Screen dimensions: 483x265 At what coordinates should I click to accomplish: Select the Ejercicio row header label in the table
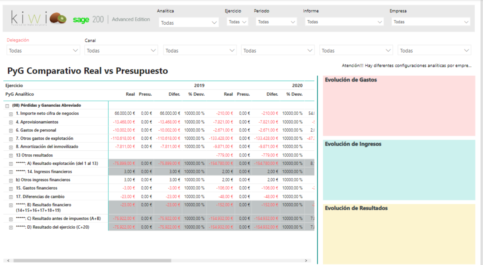(14, 86)
